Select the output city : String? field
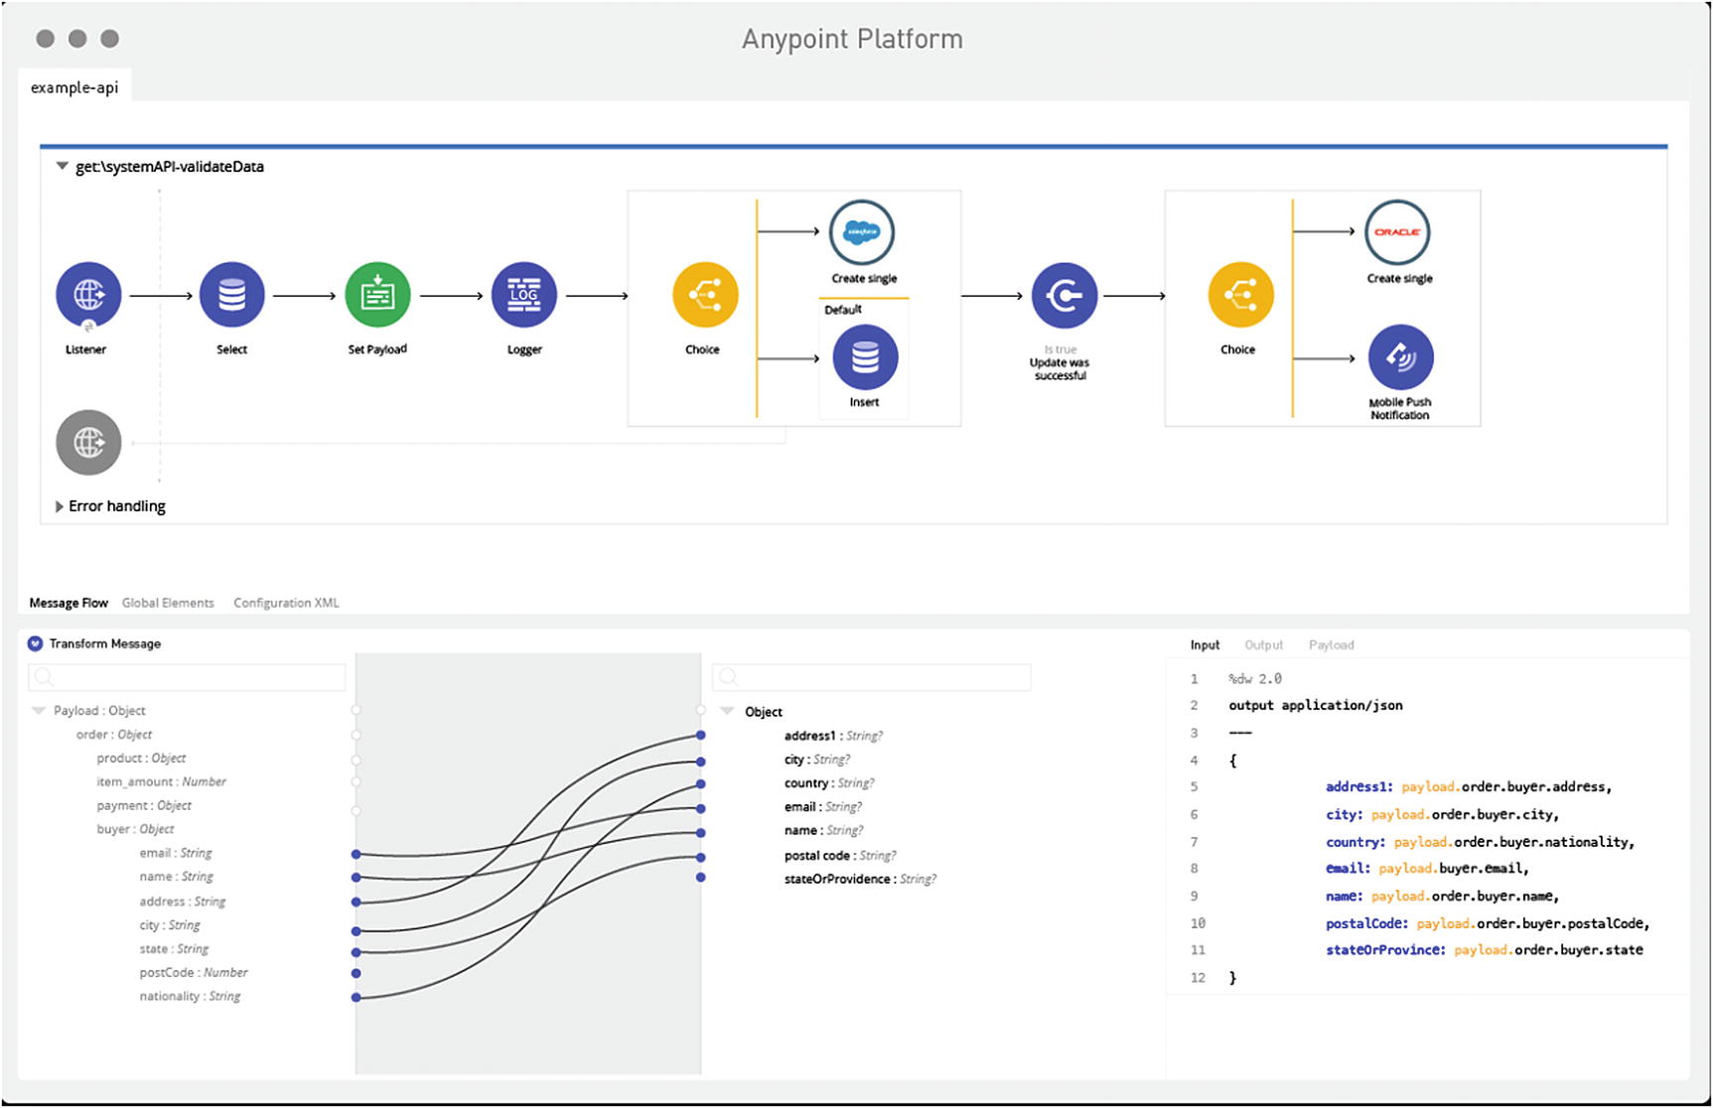 [x=817, y=760]
